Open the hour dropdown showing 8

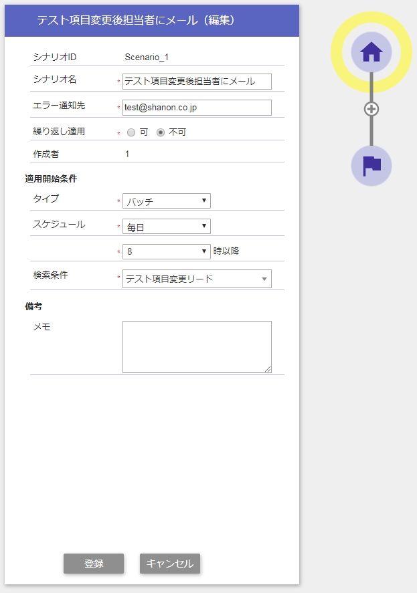tap(166, 251)
